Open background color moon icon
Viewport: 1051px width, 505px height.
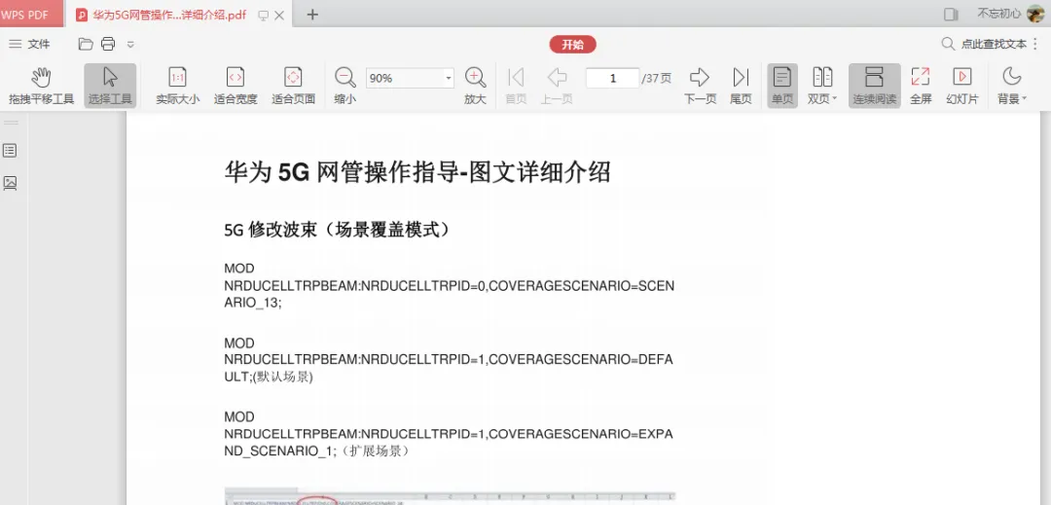coord(1011,76)
